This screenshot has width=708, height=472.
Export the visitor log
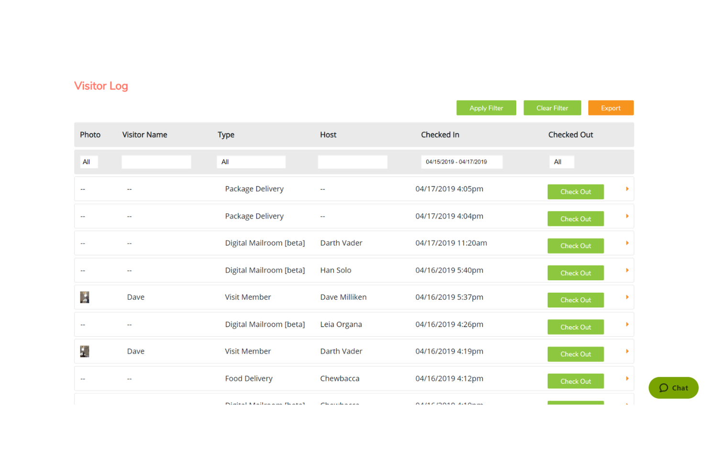coord(610,108)
